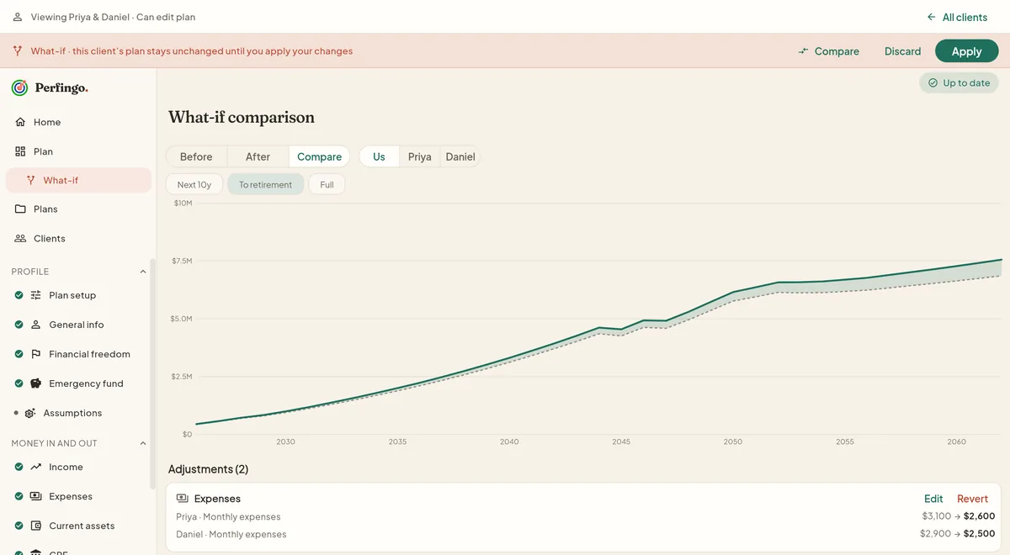Viewport: 1010px width, 555px height.
Task: Click the 2050 axis label
Action: [733, 441]
